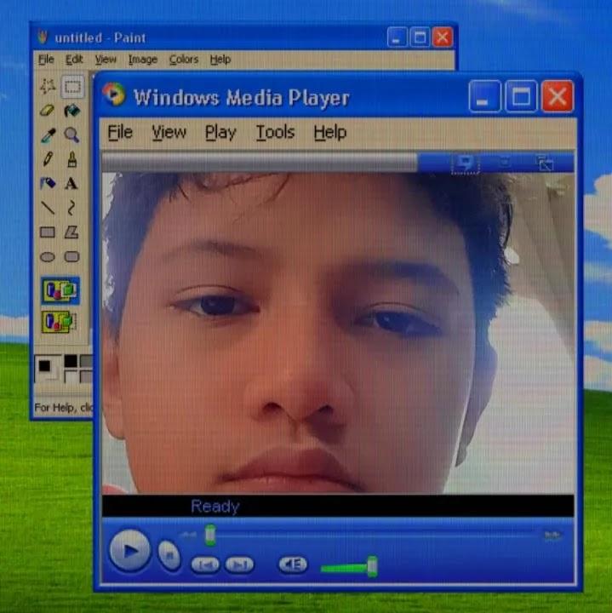Pick the Magnifier tool in Paint
This screenshot has height=613, width=612.
pos(72,135)
